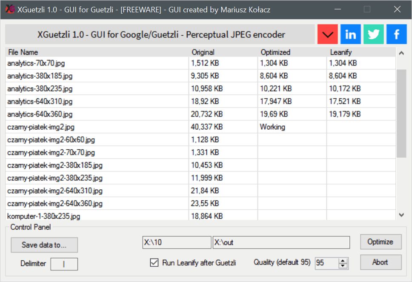The width and height of the screenshot is (412, 282).
Task: Click Save data to... button
Action: click(44, 245)
